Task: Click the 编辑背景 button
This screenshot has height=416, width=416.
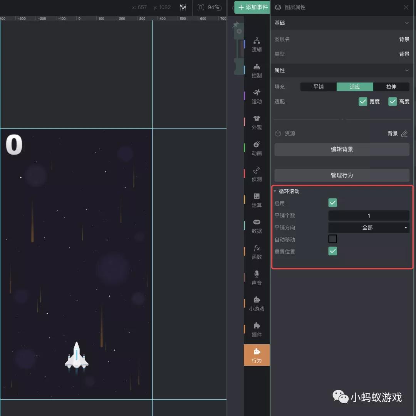Action: pyautogui.click(x=342, y=149)
